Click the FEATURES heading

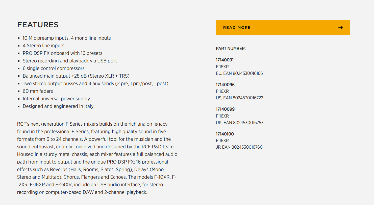(x=38, y=25)
